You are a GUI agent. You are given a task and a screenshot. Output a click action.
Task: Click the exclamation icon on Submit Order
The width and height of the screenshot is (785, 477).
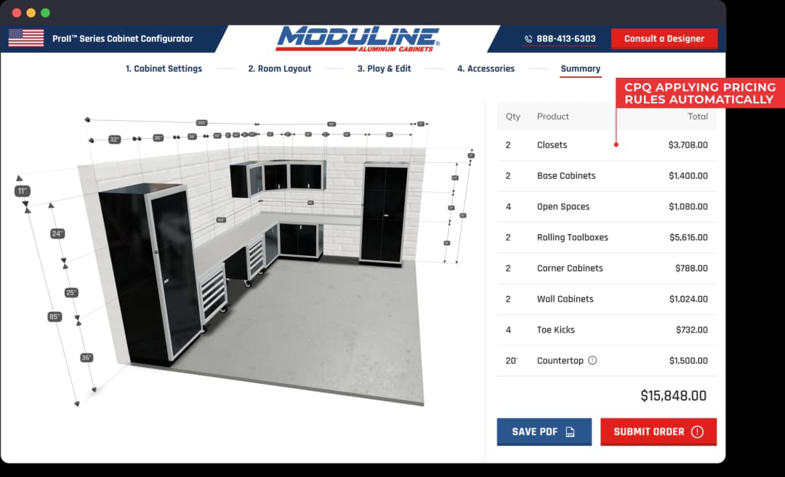click(697, 432)
